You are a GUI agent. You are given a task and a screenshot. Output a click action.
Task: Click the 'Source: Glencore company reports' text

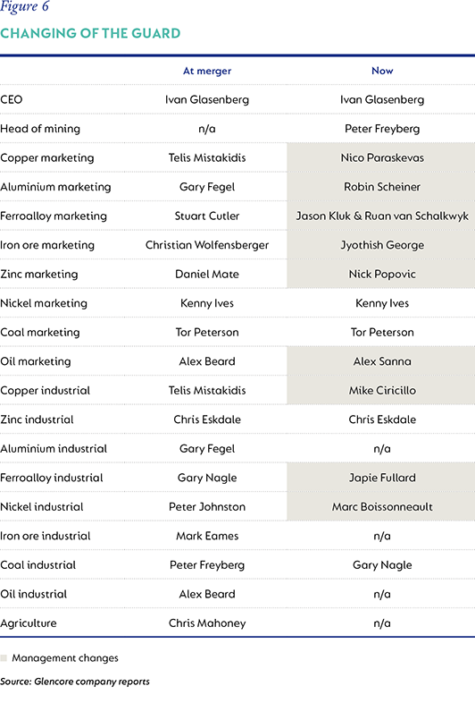point(75,682)
